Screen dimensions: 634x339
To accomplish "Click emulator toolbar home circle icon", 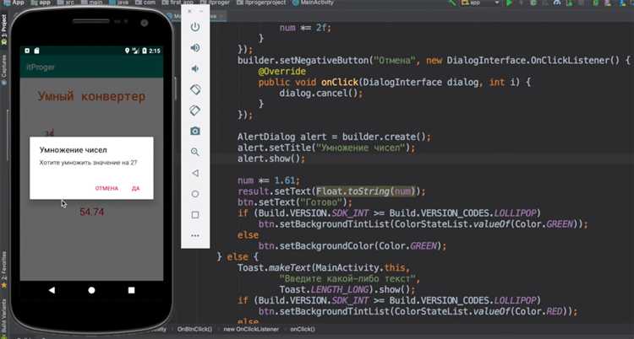I will pyautogui.click(x=195, y=194).
